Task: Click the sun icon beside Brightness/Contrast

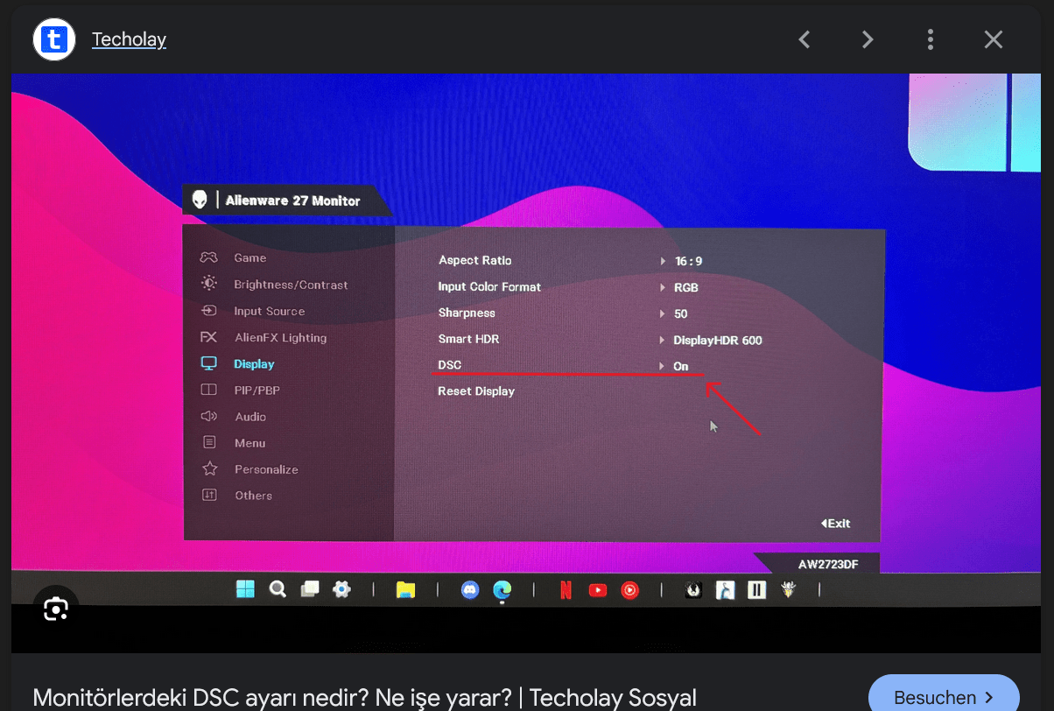Action: click(208, 283)
